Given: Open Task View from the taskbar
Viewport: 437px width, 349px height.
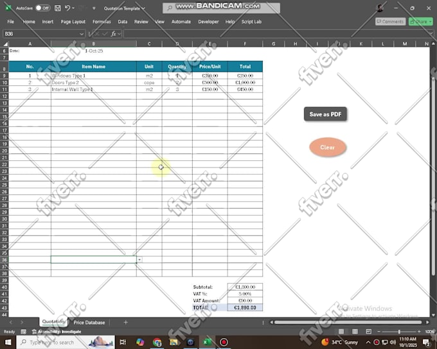Looking at the screenshot, I should point(123,342).
